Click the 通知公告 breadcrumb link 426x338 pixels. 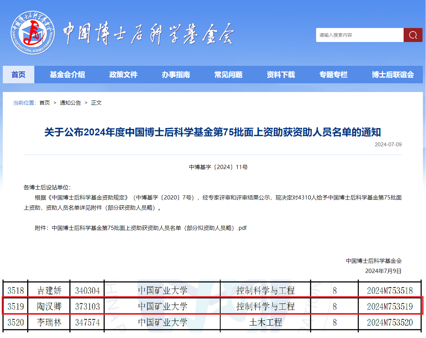pyautogui.click(x=70, y=103)
